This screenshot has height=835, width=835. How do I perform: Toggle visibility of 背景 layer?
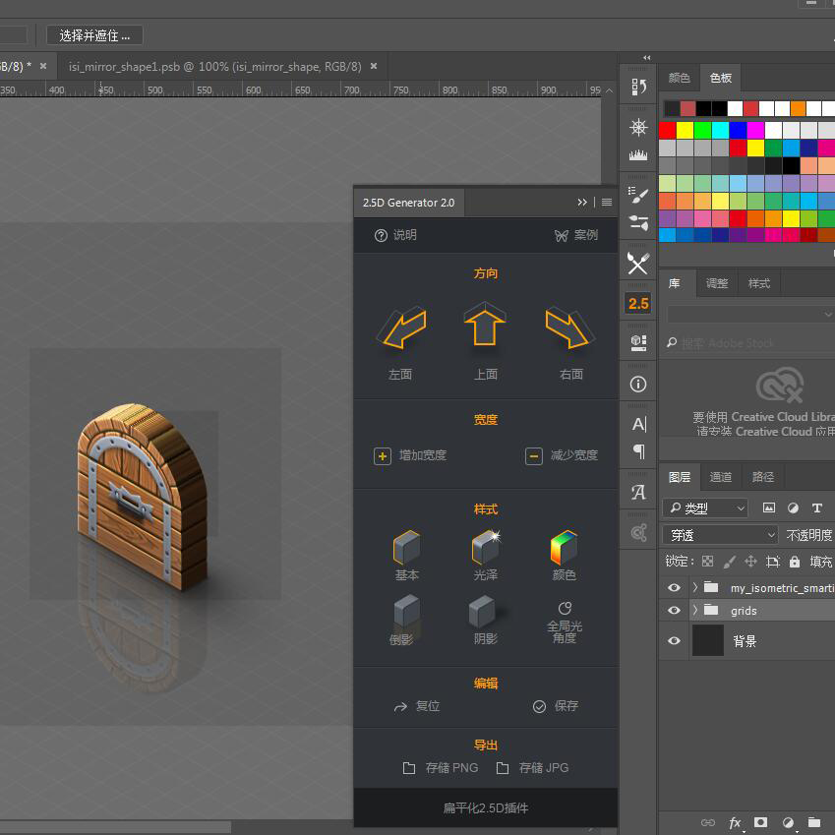(674, 641)
